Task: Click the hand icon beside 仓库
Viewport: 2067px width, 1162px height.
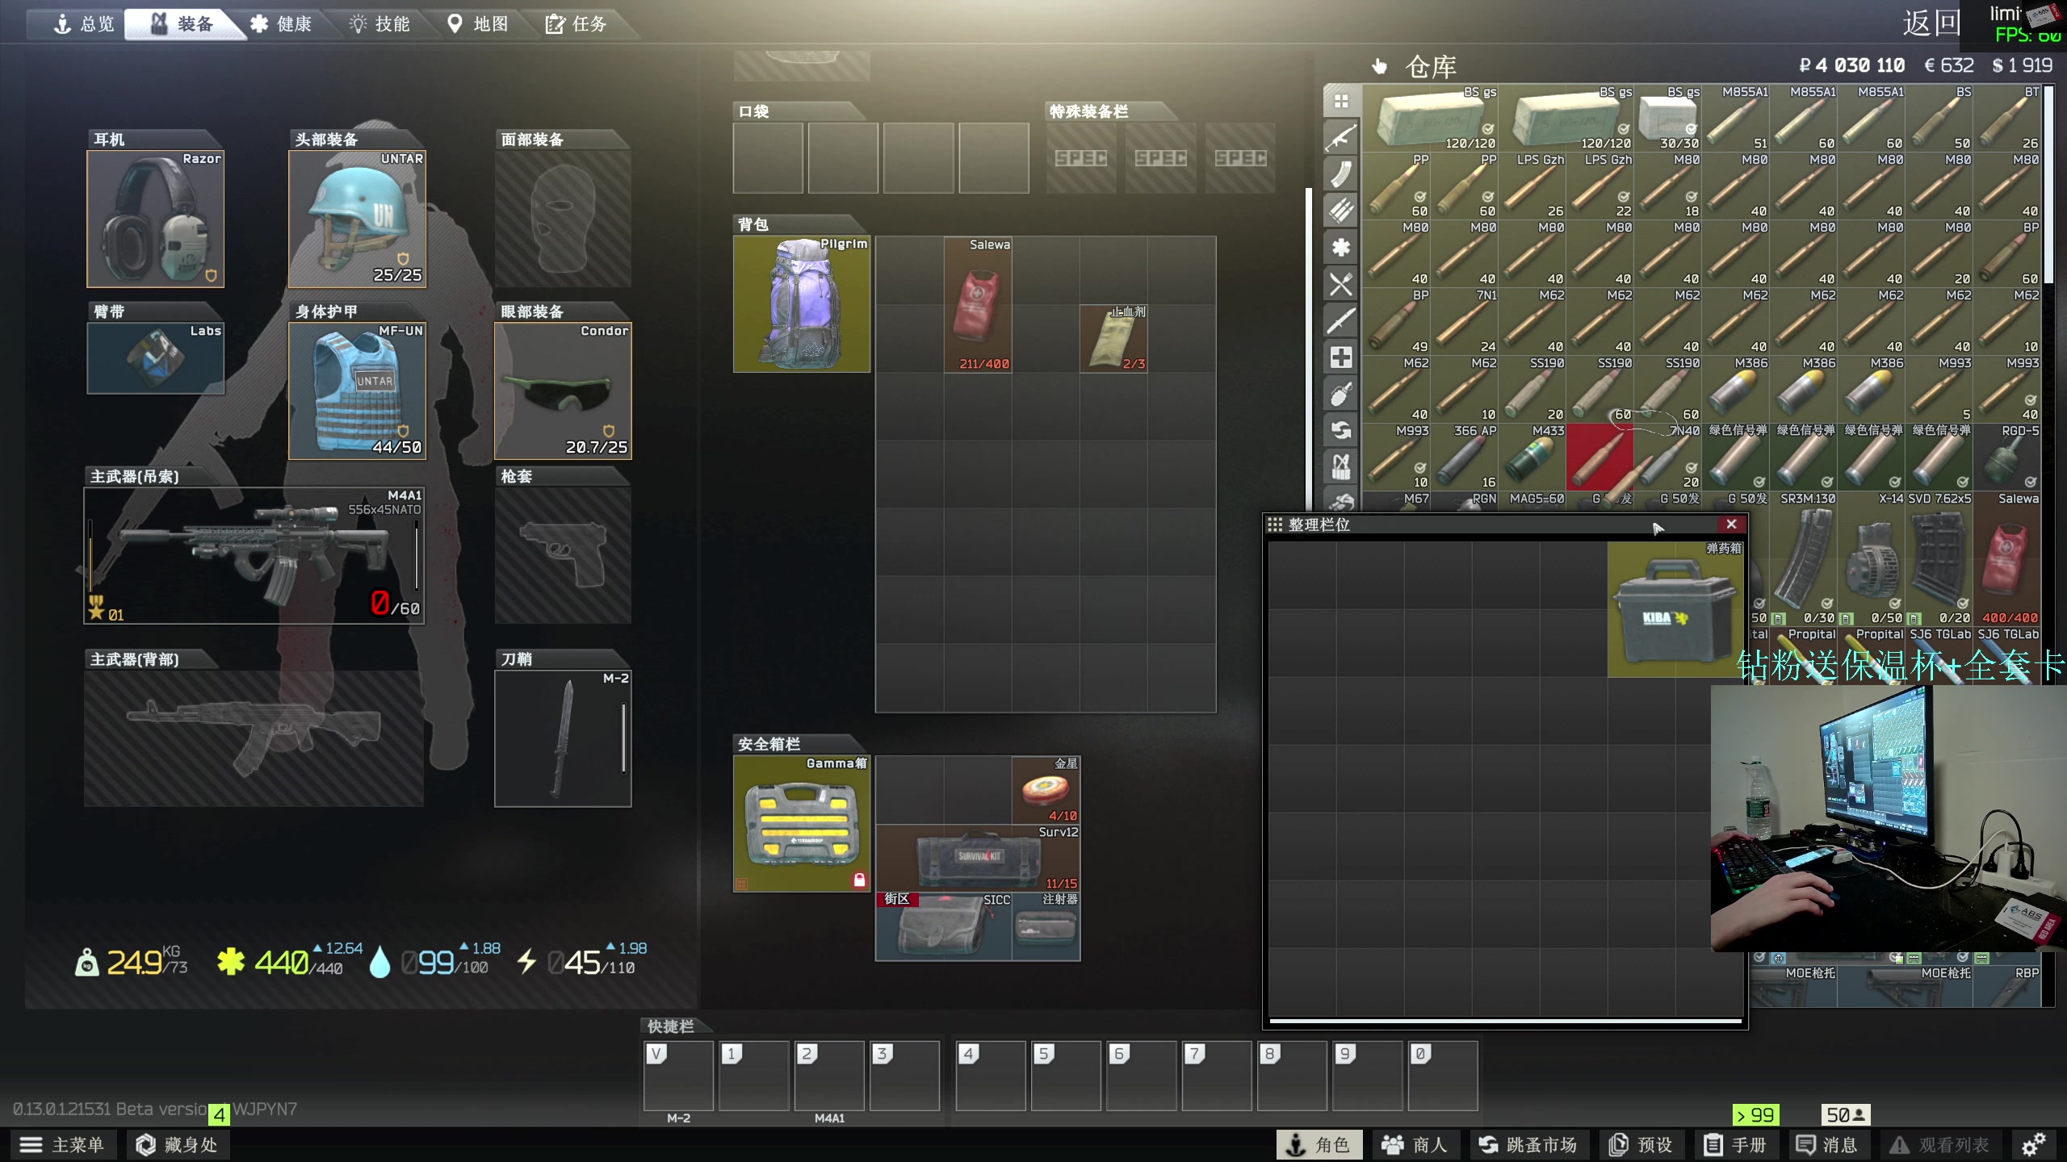Action: coord(1379,66)
